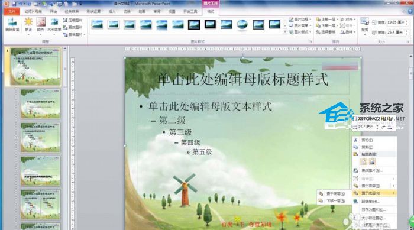
Task: Open the Rotate (旋转) dropdown
Action: [x=348, y=32]
